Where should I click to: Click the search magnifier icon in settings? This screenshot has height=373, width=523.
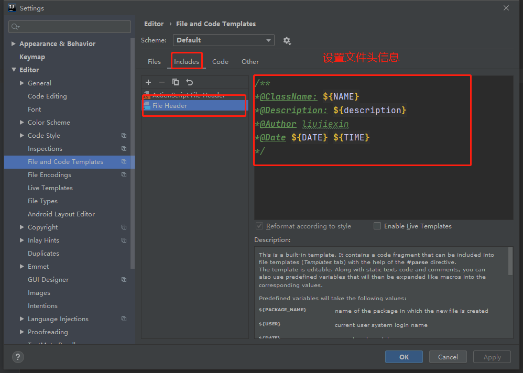[15, 27]
